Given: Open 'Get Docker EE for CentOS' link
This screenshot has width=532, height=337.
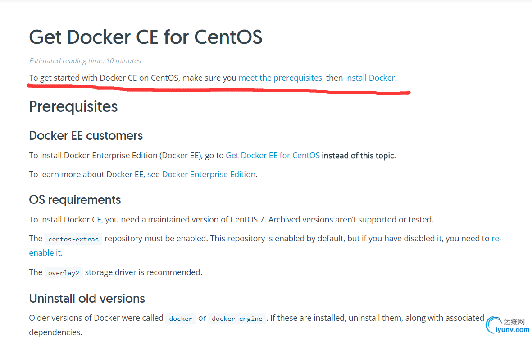Looking at the screenshot, I should pos(273,156).
